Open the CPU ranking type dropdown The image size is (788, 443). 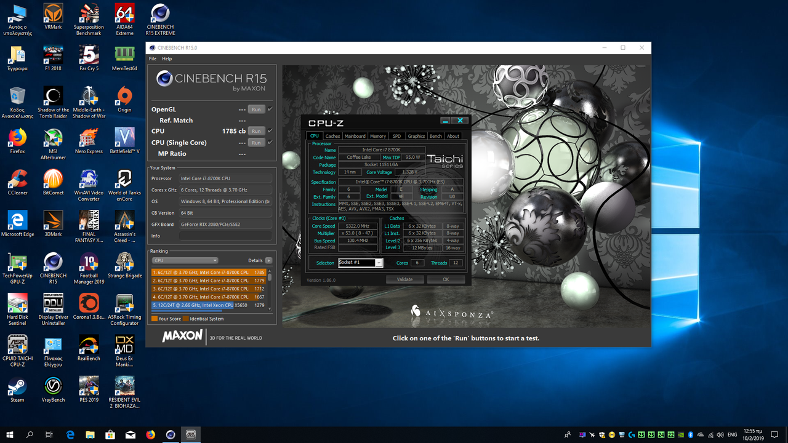click(x=185, y=260)
